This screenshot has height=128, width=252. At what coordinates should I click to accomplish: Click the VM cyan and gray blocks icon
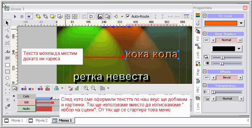(x=56, y=88)
